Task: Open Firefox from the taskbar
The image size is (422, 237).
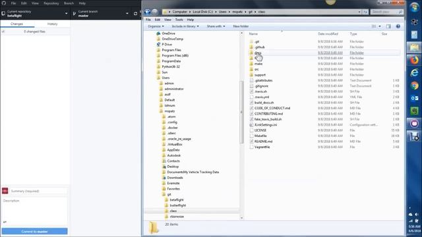Action: (414, 60)
